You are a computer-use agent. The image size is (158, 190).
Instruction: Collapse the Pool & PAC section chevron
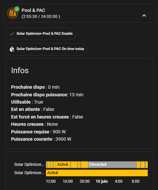[144, 16]
